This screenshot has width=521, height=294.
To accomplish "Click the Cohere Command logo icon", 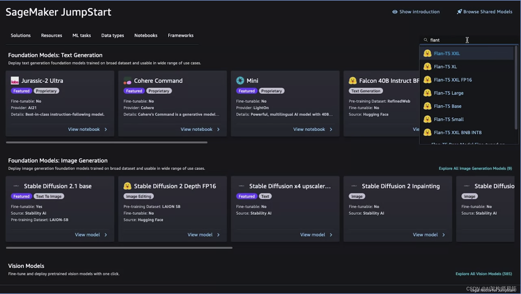I will point(127,81).
